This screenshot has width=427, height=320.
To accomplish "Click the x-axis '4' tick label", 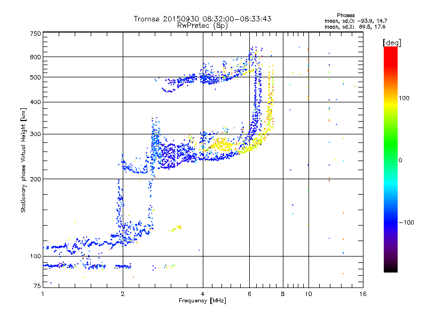I will point(203,294).
